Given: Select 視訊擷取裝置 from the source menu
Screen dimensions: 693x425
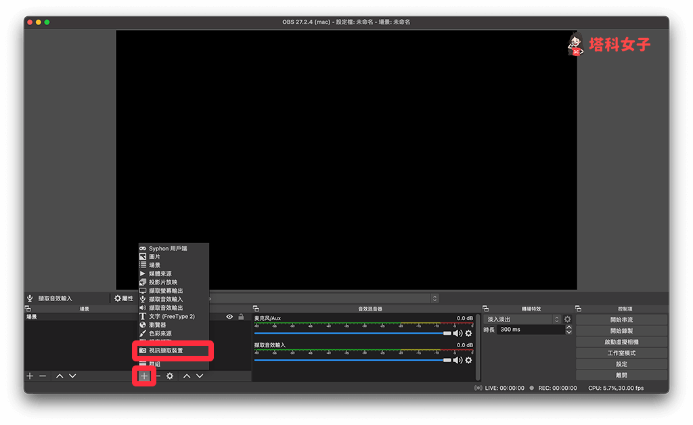Looking at the screenshot, I should (166, 351).
